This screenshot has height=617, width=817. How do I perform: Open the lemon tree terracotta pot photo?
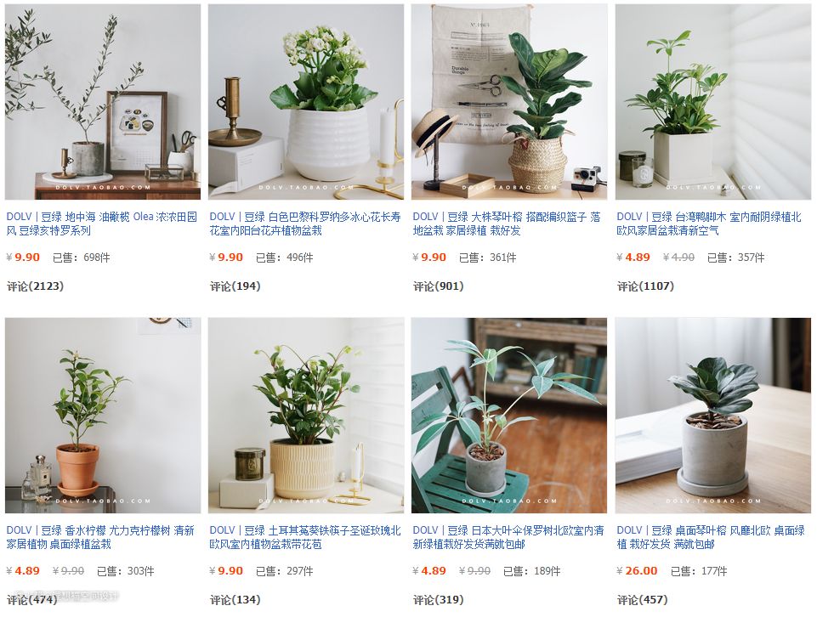[103, 416]
